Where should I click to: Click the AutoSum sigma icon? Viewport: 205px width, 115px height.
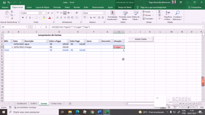(x=160, y=12)
